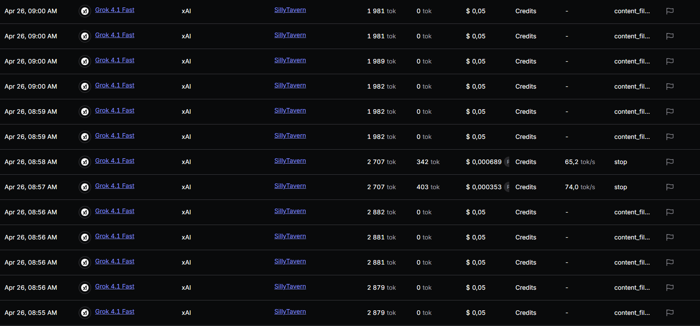Click the 'stop' finish reason at 08:57 AM
700x326 pixels.
point(620,187)
